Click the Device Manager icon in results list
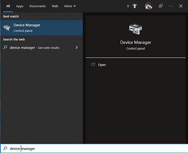 tap(7, 27)
